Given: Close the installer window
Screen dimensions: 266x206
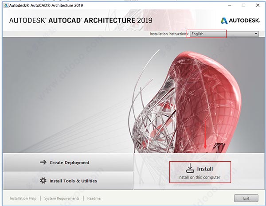Looking at the screenshot, I should (258, 5).
